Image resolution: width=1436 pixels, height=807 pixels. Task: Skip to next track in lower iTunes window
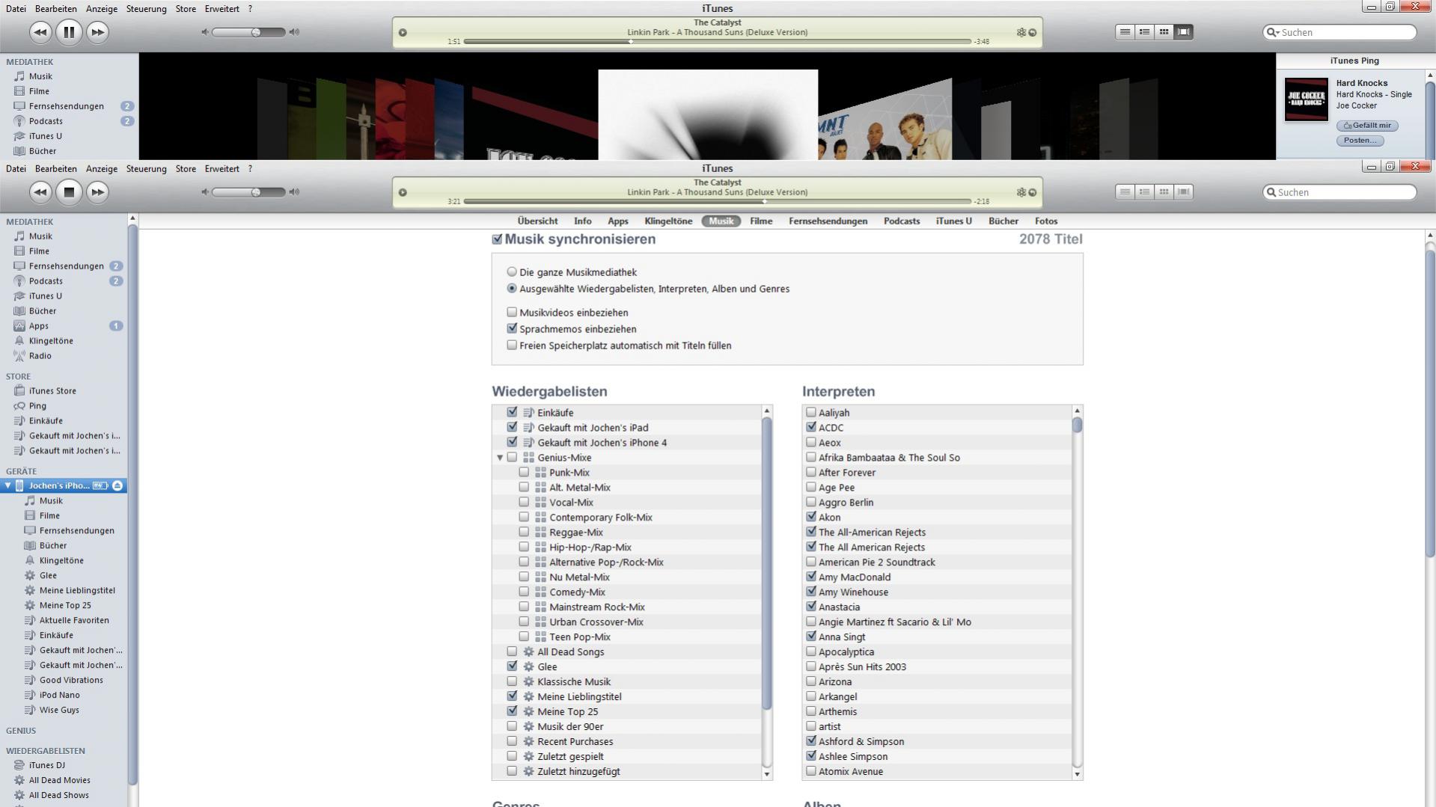click(97, 192)
